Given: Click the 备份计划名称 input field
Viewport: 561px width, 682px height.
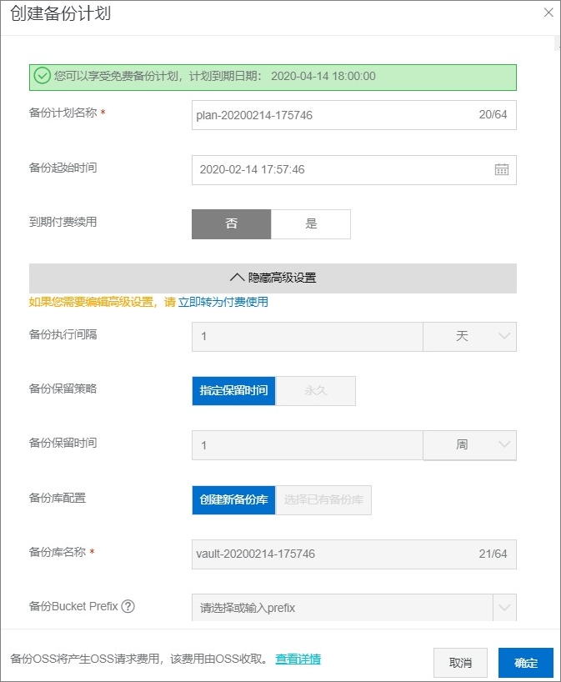Looking at the screenshot, I should click(354, 115).
